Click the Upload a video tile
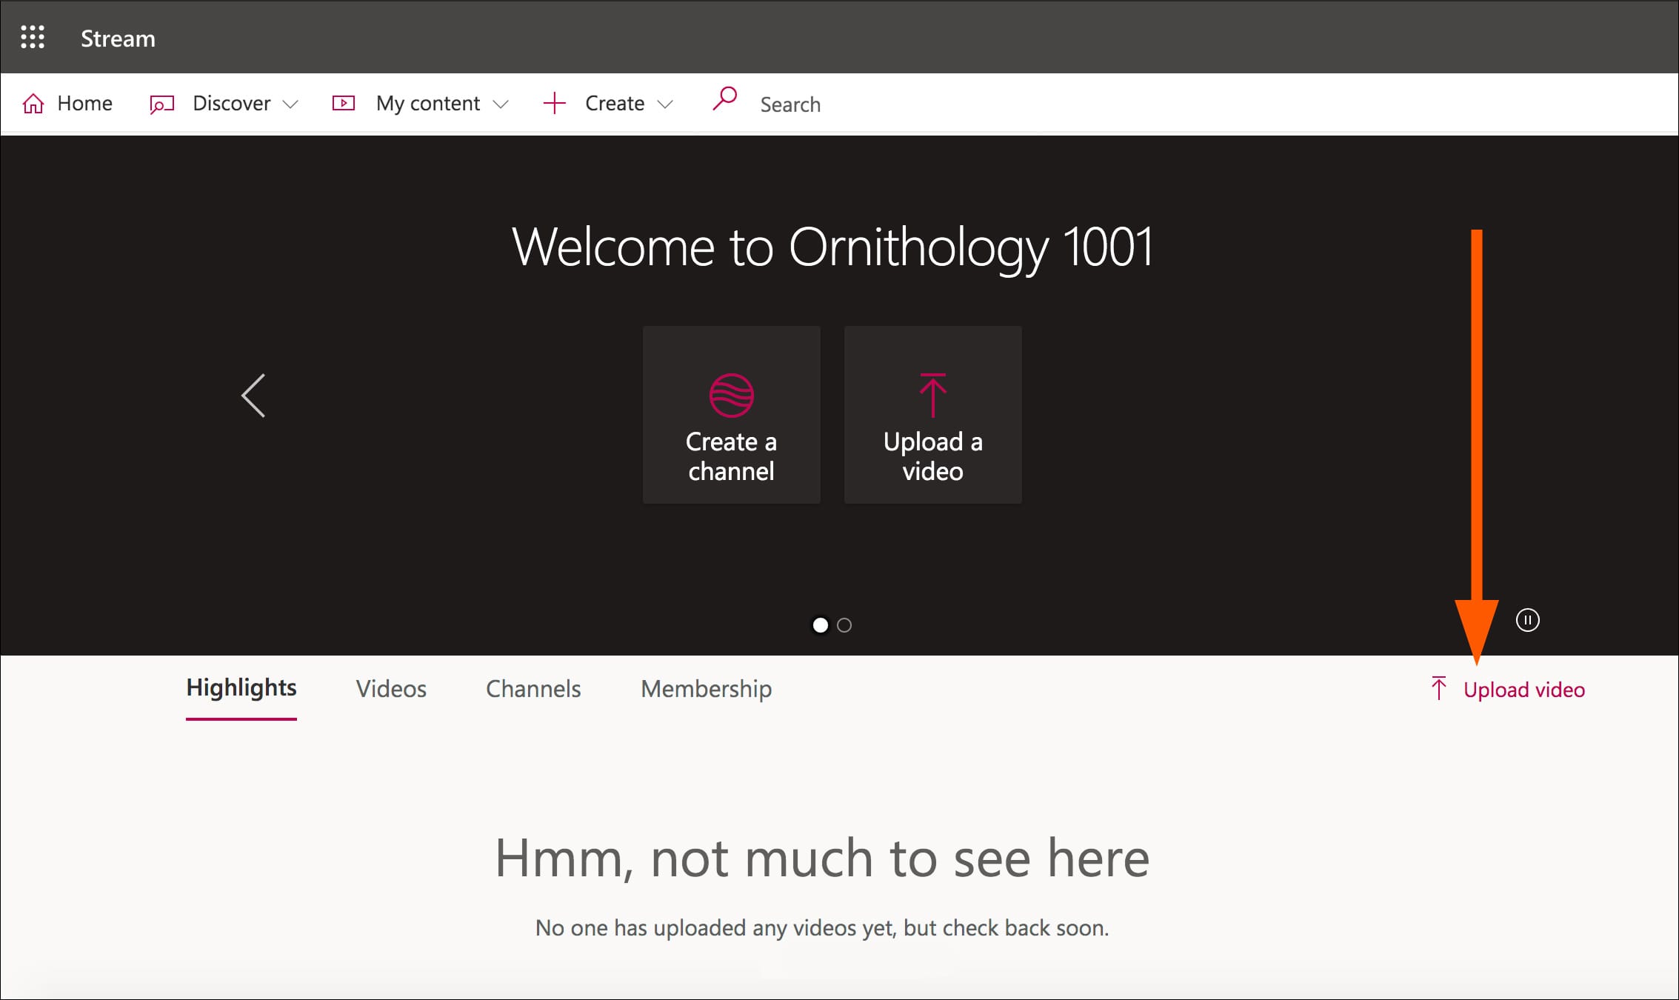 [x=932, y=415]
